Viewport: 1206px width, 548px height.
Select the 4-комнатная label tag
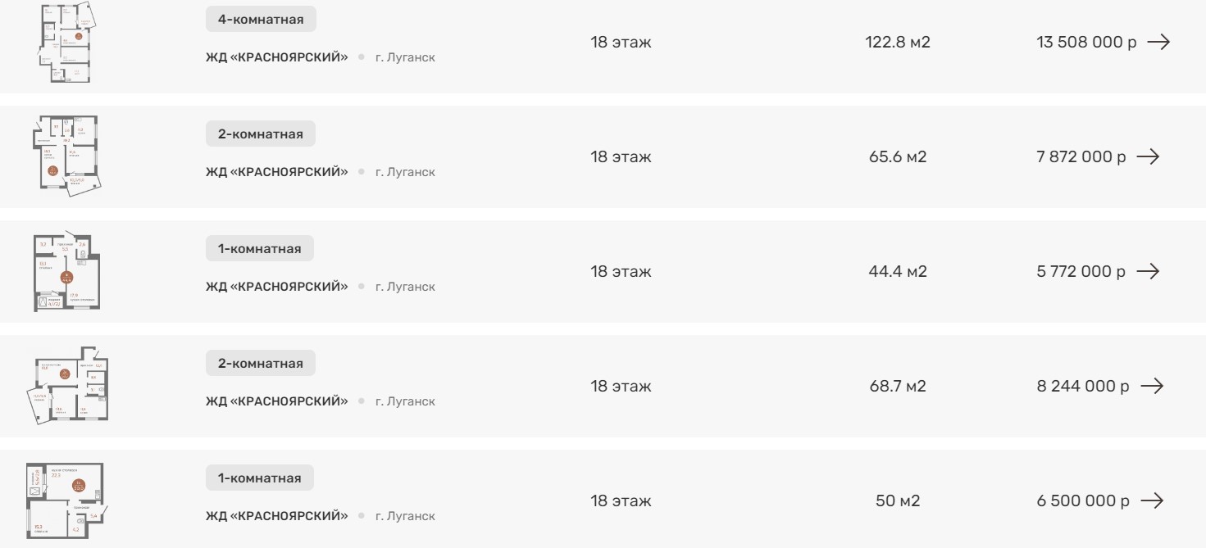coord(261,20)
